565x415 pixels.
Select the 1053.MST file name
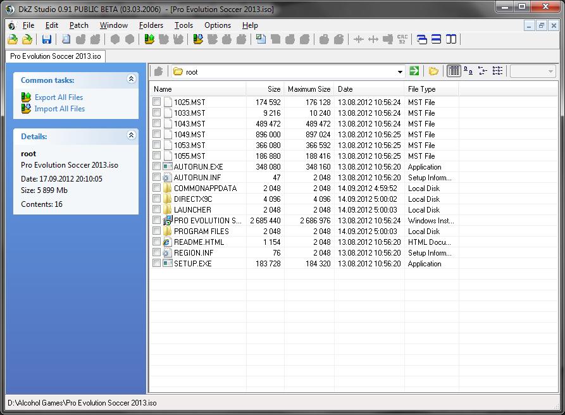(x=190, y=145)
